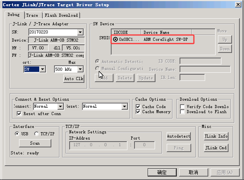Viewport: 244px width, 180px height.
Task: Open JLink Cmd
Action: [216, 148]
